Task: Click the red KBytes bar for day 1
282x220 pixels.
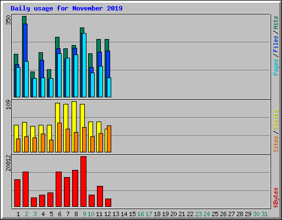Action: tap(17, 193)
